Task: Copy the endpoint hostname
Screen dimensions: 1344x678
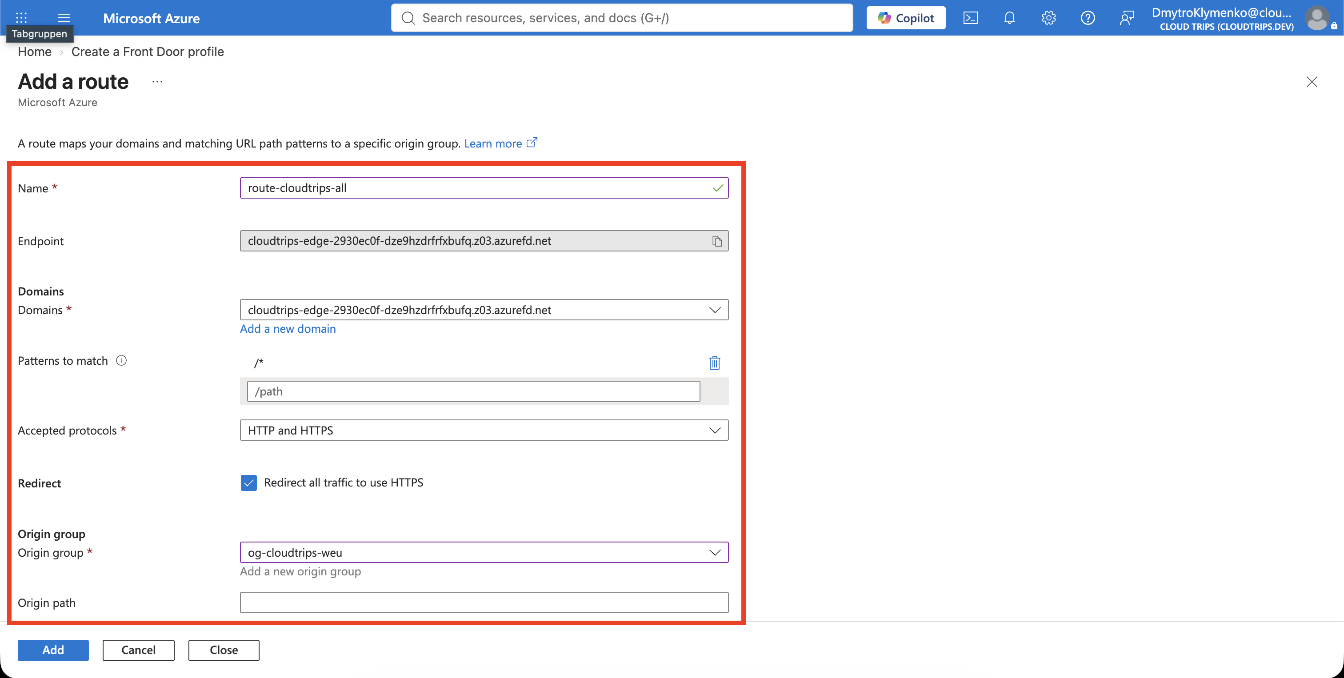Action: tap(717, 241)
